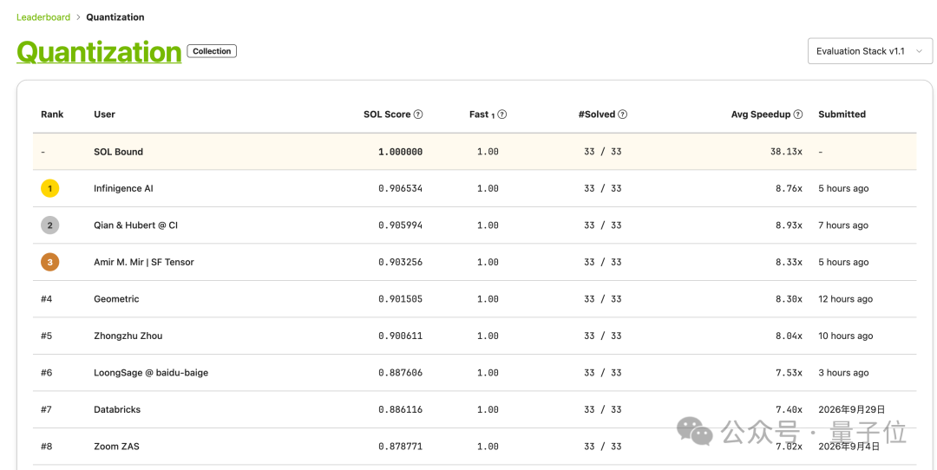This screenshot has width=937, height=470.
Task: Open the Zoom ZAS user entry
Action: click(116, 446)
